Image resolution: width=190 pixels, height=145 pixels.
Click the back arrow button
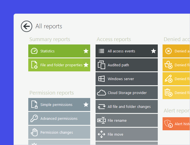point(27,27)
